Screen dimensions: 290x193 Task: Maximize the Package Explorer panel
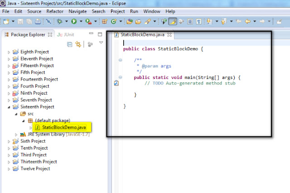pos(100,34)
